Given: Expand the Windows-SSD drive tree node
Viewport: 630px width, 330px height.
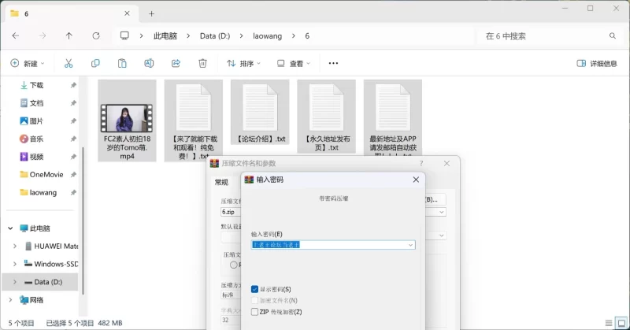Looking at the screenshot, I should coord(15,264).
